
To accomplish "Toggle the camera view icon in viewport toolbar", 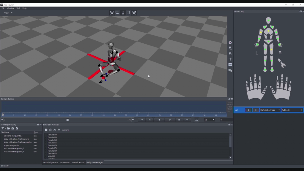I will click(117, 13).
